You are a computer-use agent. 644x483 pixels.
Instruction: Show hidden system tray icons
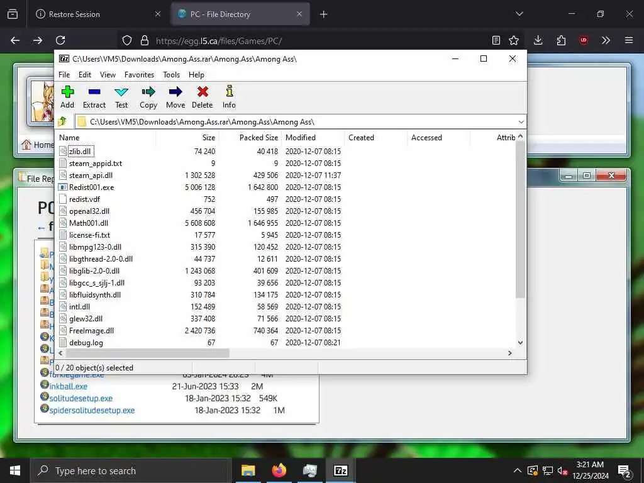(x=518, y=470)
